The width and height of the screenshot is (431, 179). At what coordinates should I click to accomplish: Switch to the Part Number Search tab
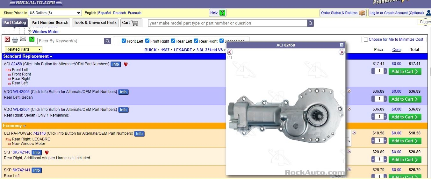coord(50,23)
